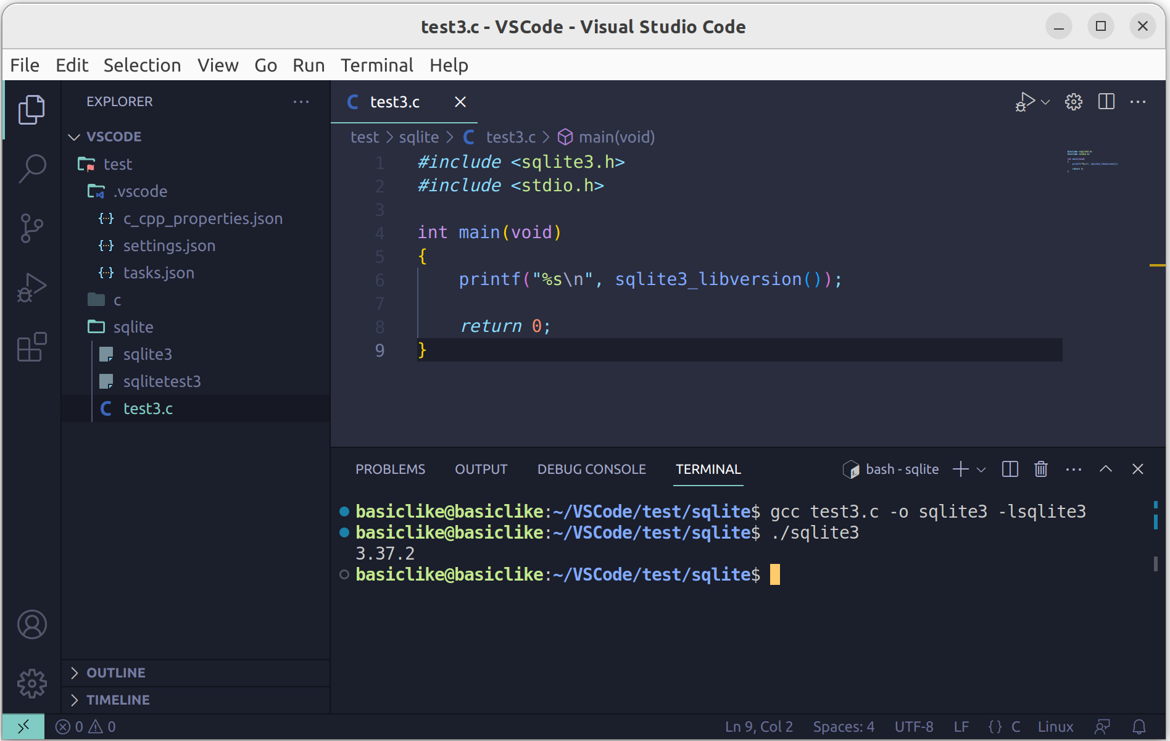Viewport: 1170px width, 741px height.
Task: Open the launch profile dropdown chevron
Action: pyautogui.click(x=981, y=470)
